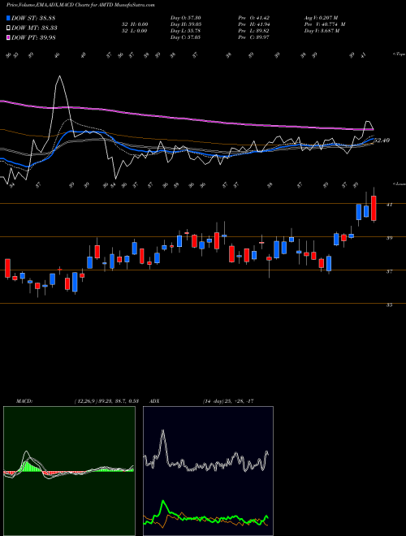
Task: Select the DOW PT value label
Action: click(33, 37)
